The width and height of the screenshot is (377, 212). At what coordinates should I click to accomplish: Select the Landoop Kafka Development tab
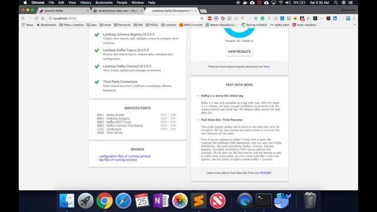point(172,11)
